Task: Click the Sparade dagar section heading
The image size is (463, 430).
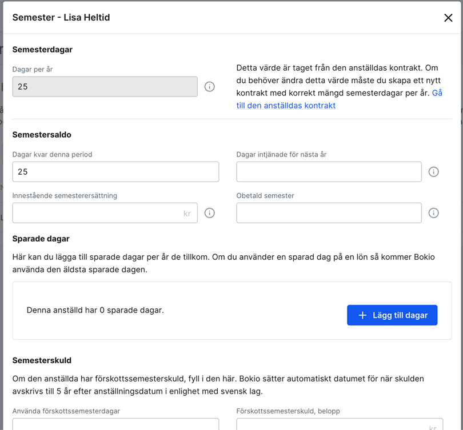Action: (41, 238)
